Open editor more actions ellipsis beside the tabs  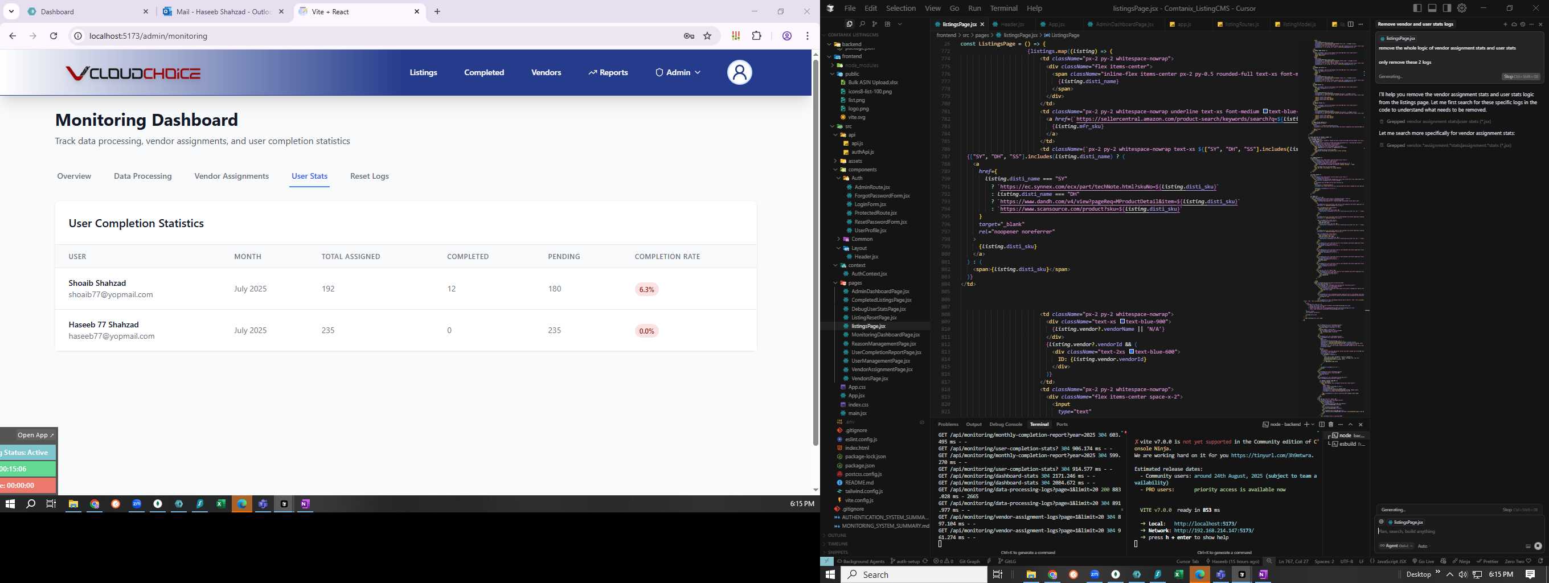click(1361, 24)
